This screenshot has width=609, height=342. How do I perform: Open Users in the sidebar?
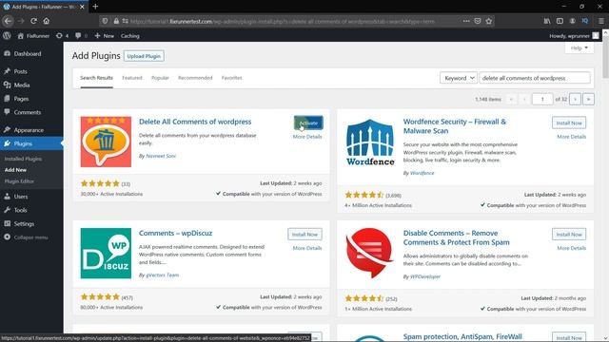pyautogui.click(x=21, y=197)
